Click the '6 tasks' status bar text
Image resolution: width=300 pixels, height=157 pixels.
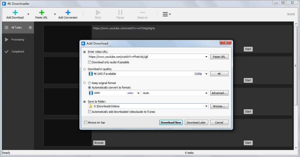click(189, 153)
